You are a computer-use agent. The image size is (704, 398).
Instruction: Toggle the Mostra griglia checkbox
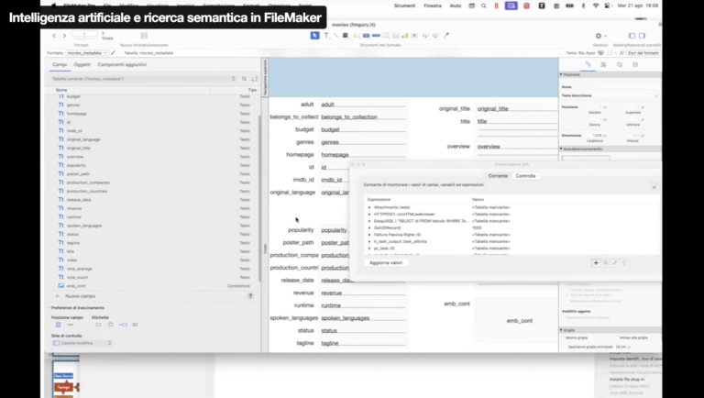[563, 337]
